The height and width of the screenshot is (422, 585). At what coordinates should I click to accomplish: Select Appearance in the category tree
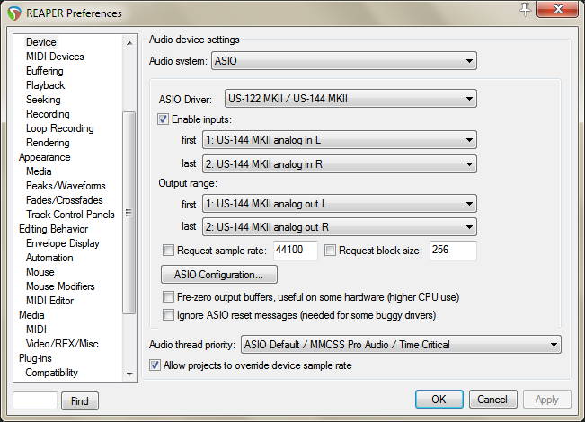(44, 157)
